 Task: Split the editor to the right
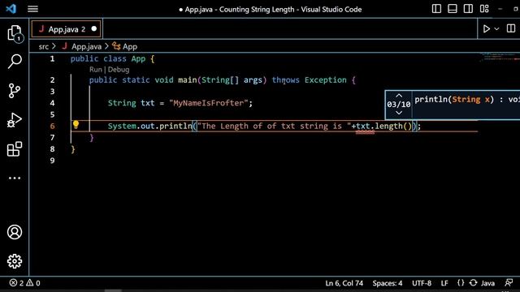pos(511,29)
